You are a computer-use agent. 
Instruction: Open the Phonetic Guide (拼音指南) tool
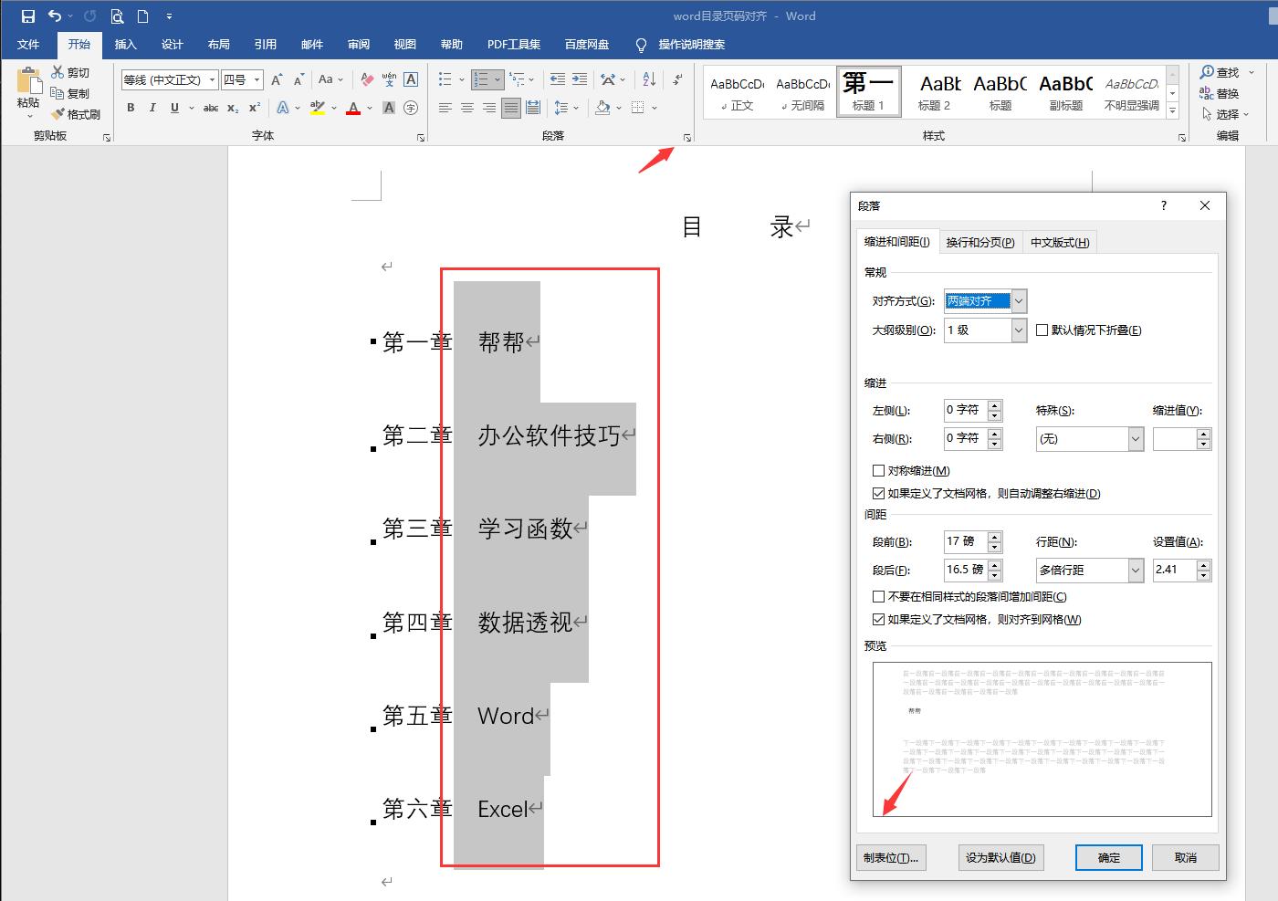click(390, 79)
